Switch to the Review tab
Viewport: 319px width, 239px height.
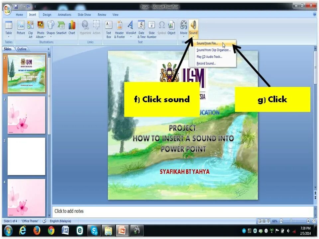tap(102, 15)
